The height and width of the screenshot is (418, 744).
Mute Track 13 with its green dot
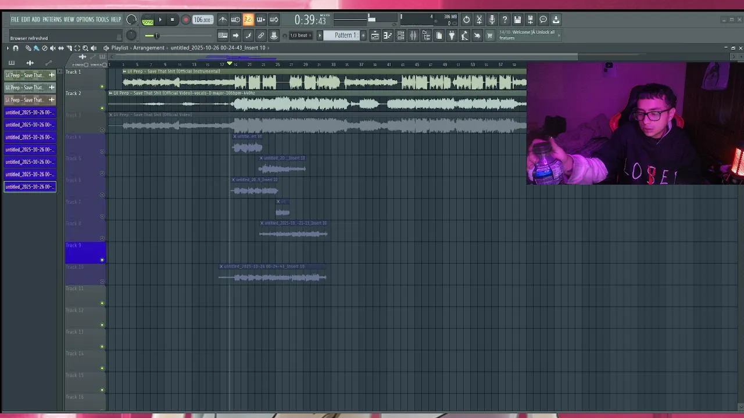click(102, 347)
